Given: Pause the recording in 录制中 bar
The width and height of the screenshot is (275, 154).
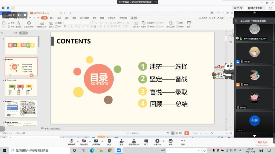Looking at the screenshot, I should coord(19,15).
